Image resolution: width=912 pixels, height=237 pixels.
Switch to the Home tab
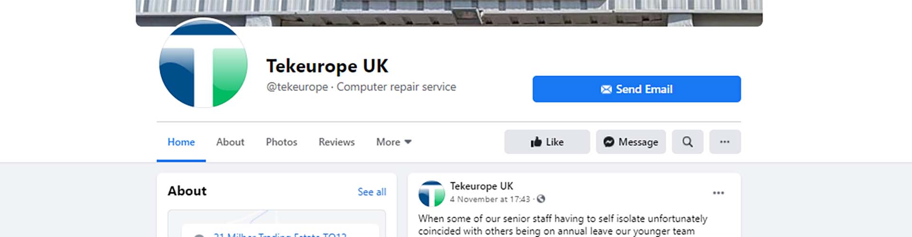181,142
